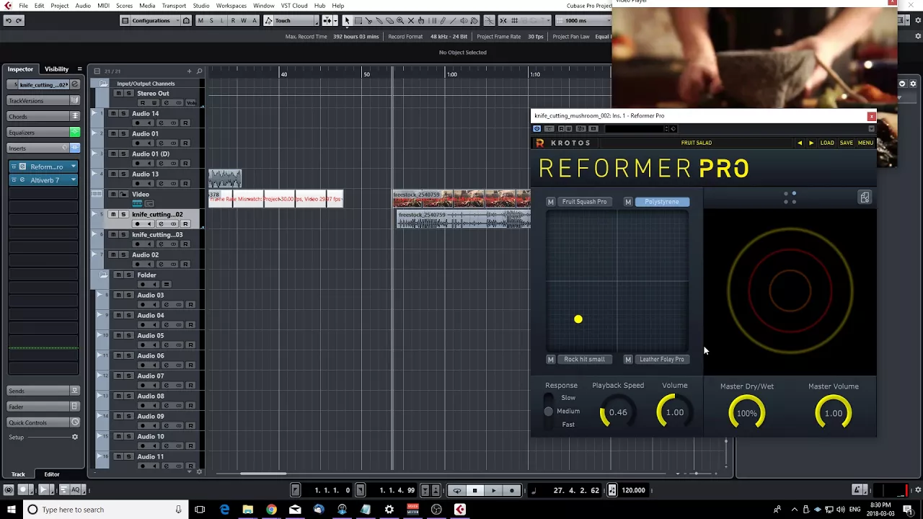923x519 pixels.
Task: Toggle the plugin bypass power button
Action: (536, 128)
